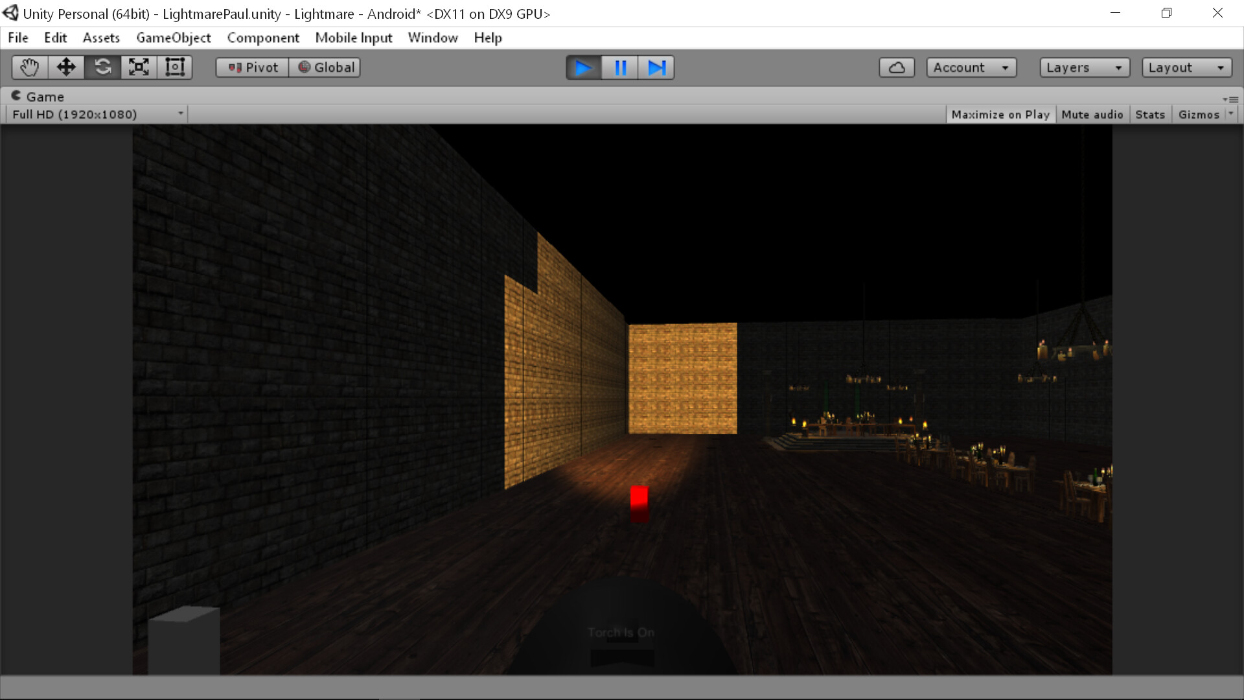This screenshot has height=700, width=1244.
Task: Pause the running game
Action: point(620,67)
